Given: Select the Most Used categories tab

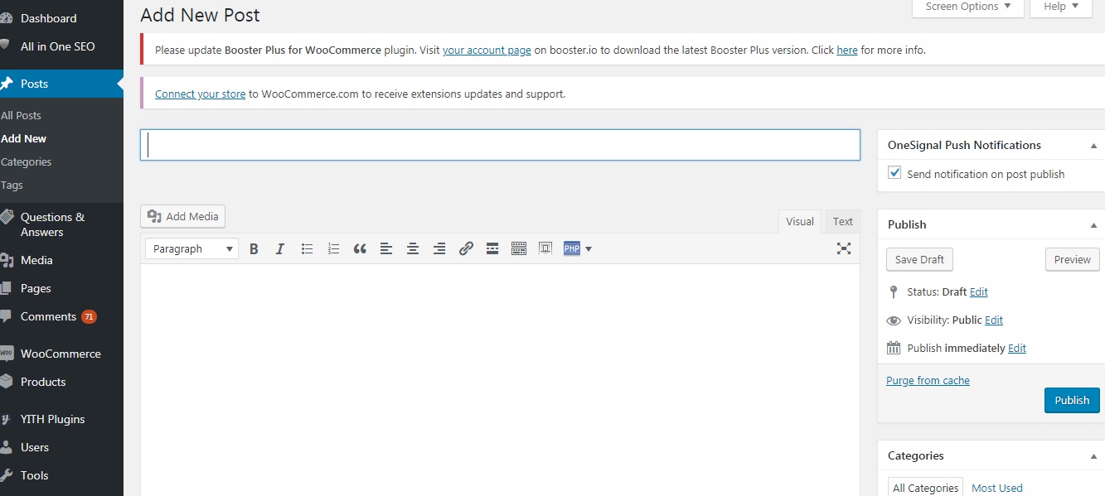Looking at the screenshot, I should pos(997,488).
